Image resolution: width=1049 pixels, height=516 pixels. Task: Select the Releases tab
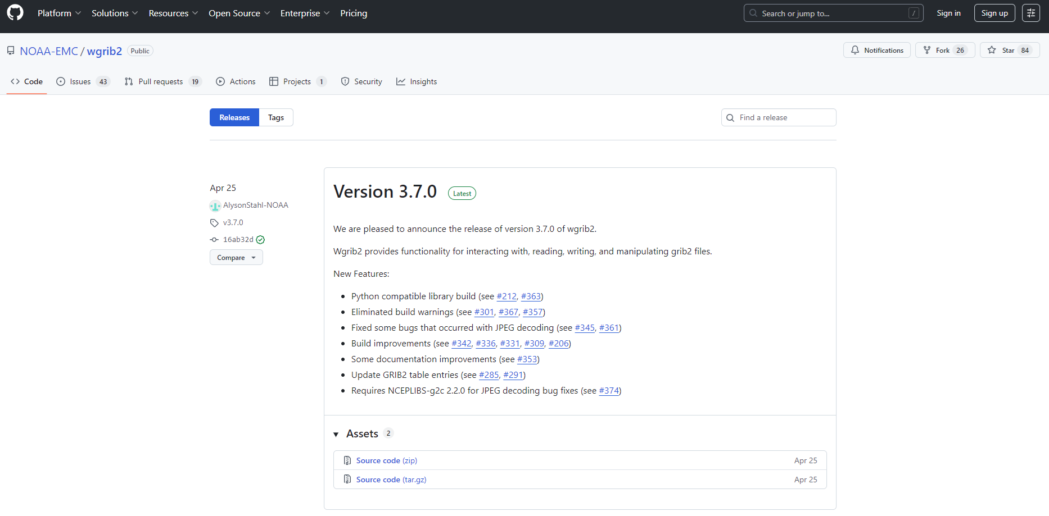[x=234, y=117]
